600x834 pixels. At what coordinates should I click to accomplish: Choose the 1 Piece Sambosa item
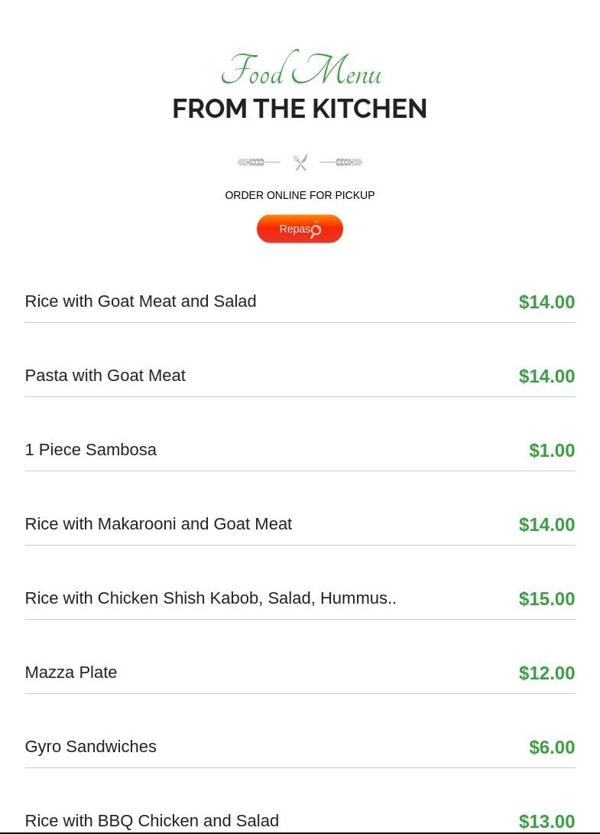coord(91,450)
